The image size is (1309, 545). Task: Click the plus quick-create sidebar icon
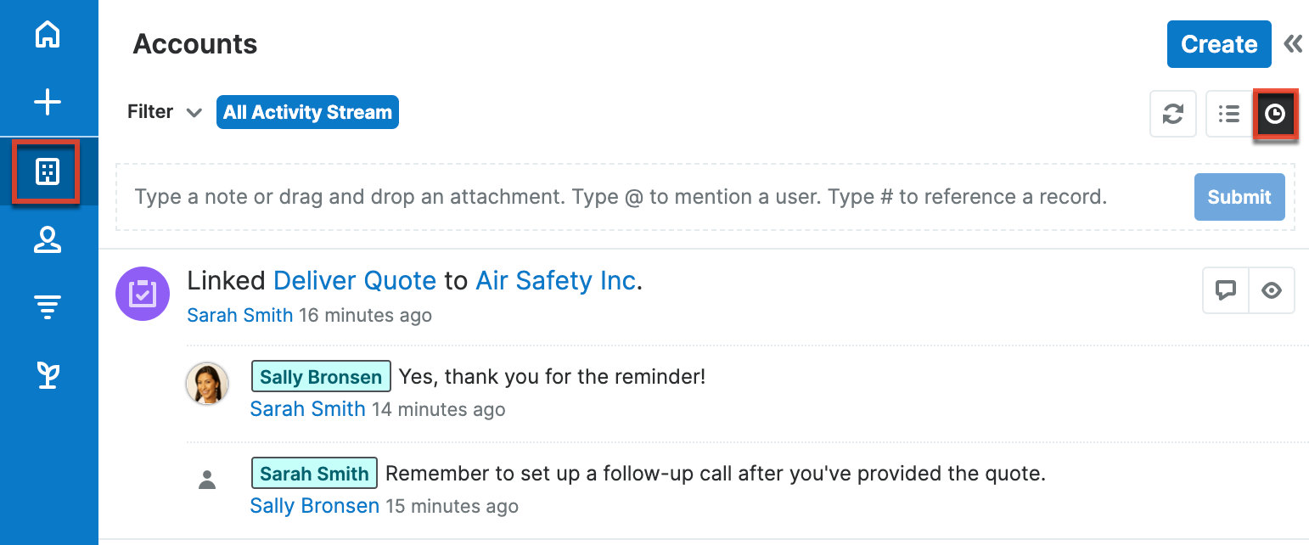(48, 104)
